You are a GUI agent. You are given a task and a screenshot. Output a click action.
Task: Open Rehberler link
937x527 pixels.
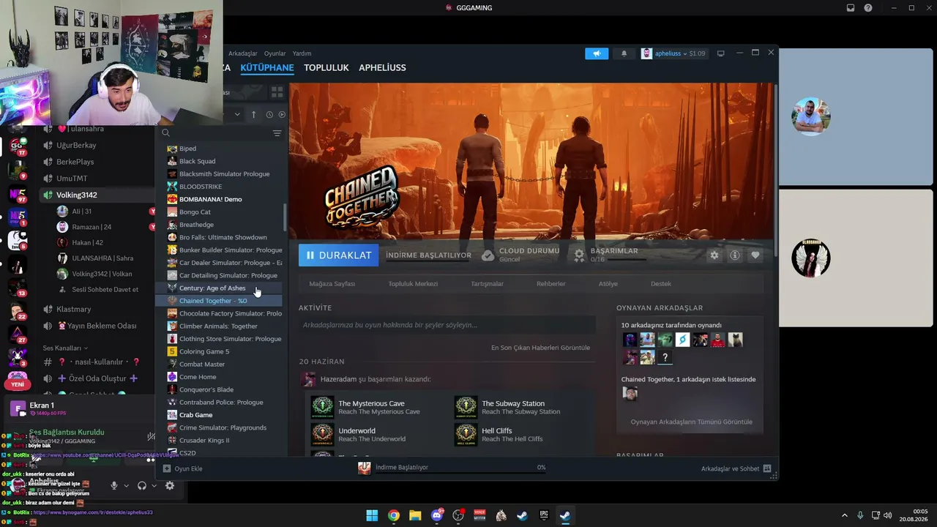[551, 283]
